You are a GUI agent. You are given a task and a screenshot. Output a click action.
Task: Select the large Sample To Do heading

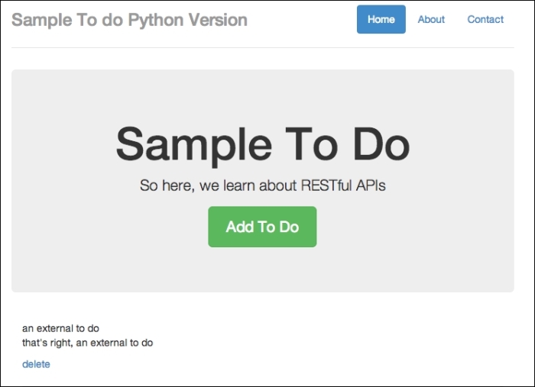click(x=262, y=143)
